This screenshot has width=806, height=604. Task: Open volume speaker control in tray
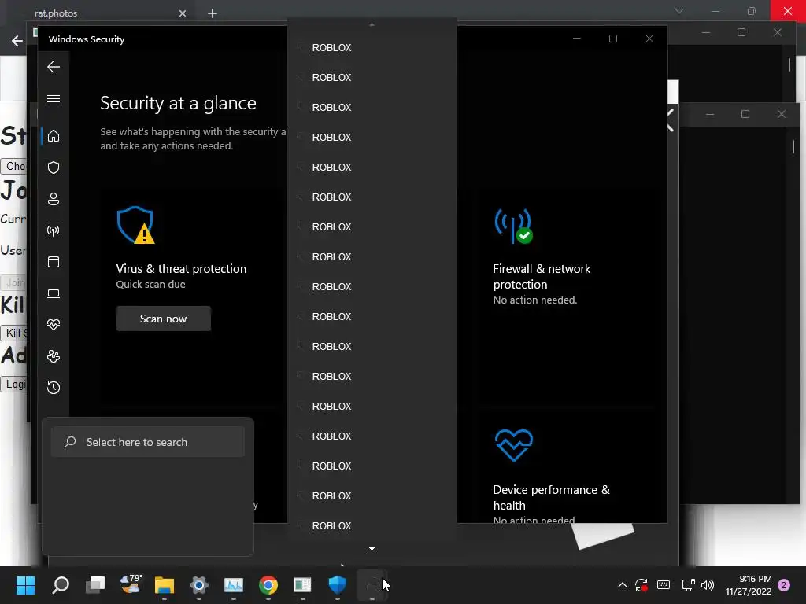coord(708,585)
